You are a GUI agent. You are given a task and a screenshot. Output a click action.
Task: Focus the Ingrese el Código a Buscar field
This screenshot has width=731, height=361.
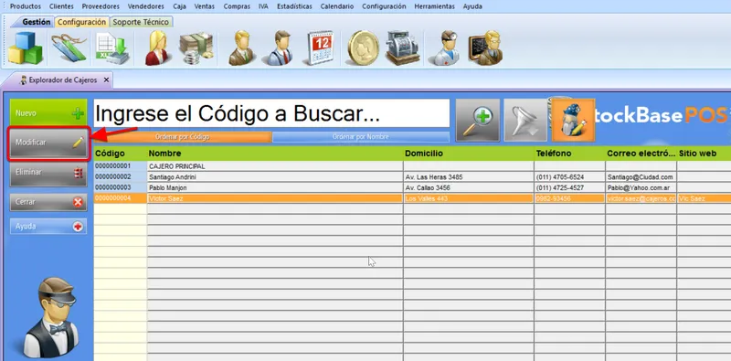271,113
